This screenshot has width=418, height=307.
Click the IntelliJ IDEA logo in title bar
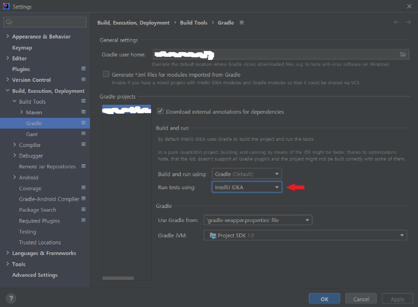click(x=6, y=6)
